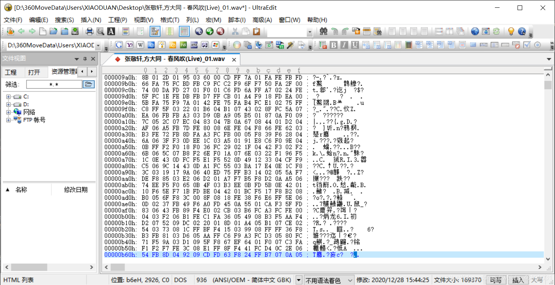Screen dimensions: 555x285
Task: Click the Open file folder icon
Action: 53,32
